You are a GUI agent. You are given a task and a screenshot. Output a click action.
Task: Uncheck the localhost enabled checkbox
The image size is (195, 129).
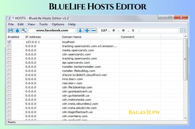9,42
